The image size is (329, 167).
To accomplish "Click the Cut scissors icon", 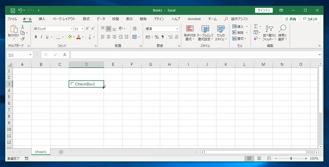I will (22, 27).
